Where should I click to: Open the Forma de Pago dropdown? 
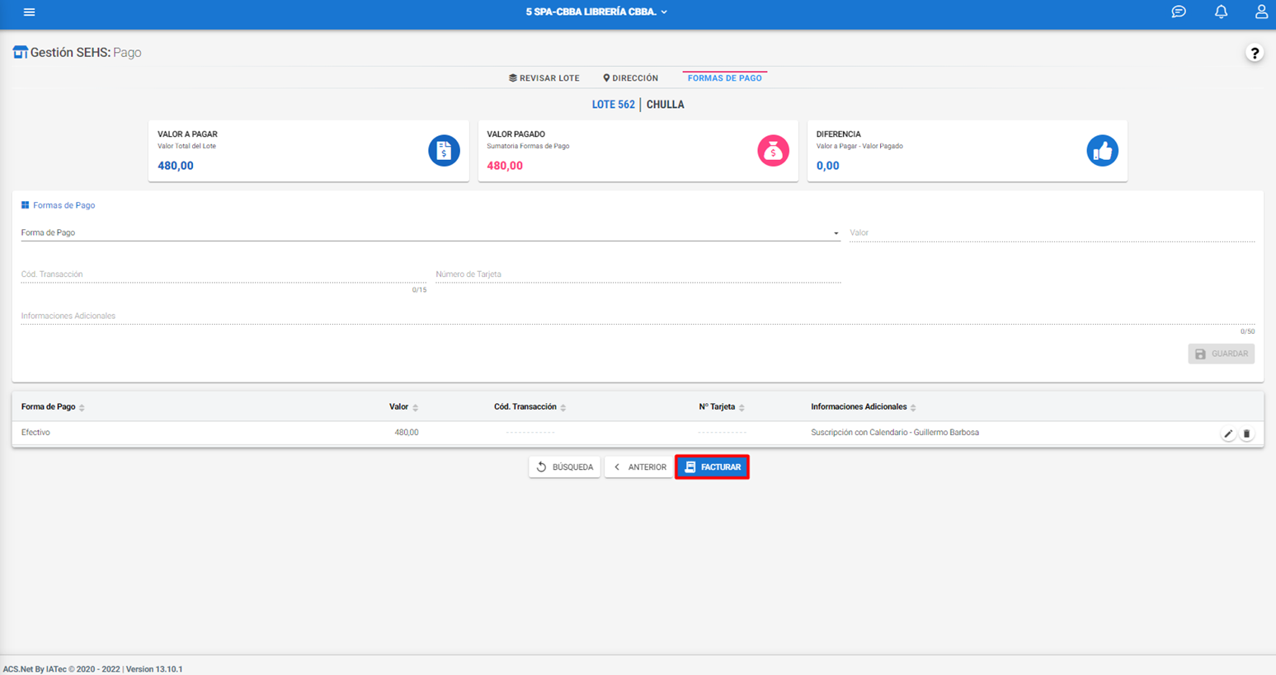pos(431,233)
